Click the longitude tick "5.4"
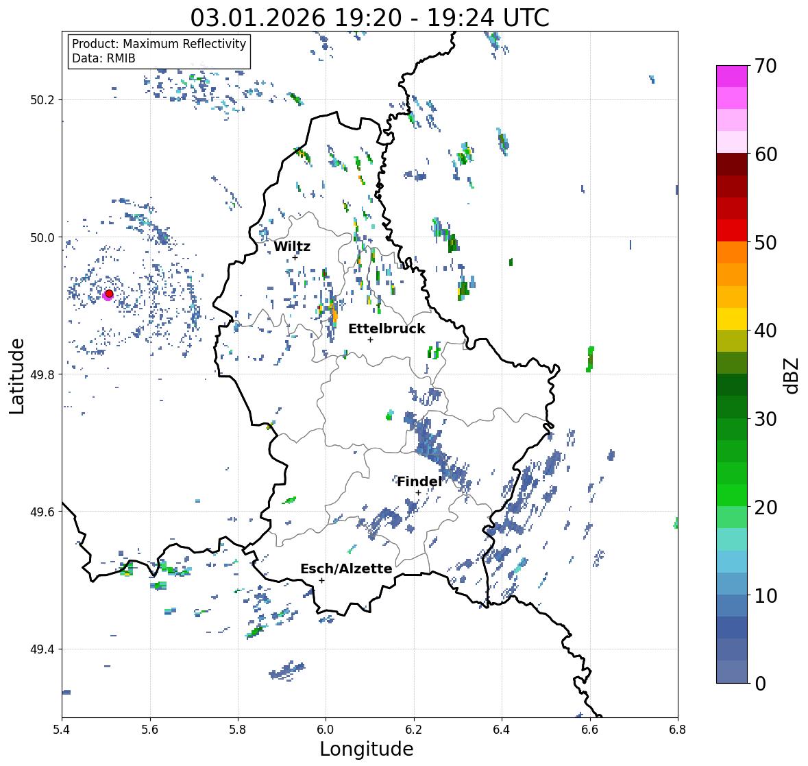Viewport: 808px width, 766px height. 62,729
